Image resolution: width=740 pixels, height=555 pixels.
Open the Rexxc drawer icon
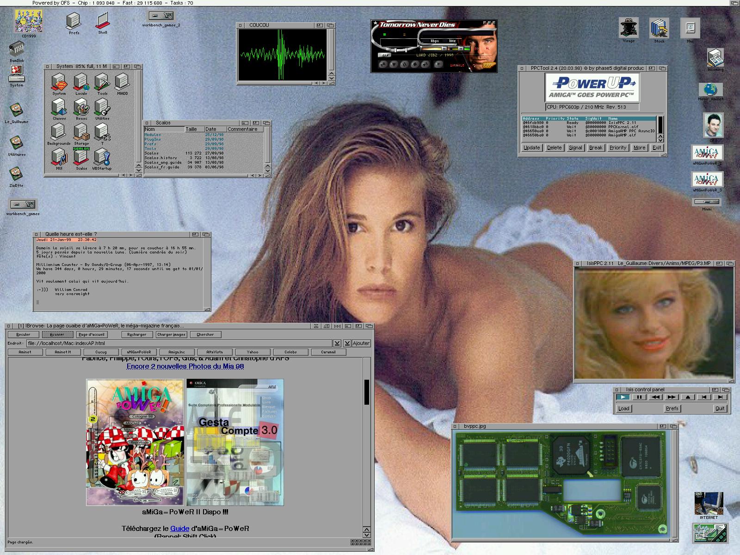click(81, 108)
